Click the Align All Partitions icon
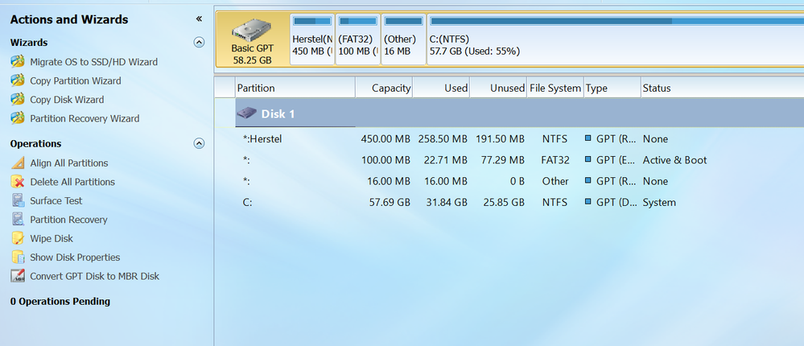The image size is (804, 346). 17,163
